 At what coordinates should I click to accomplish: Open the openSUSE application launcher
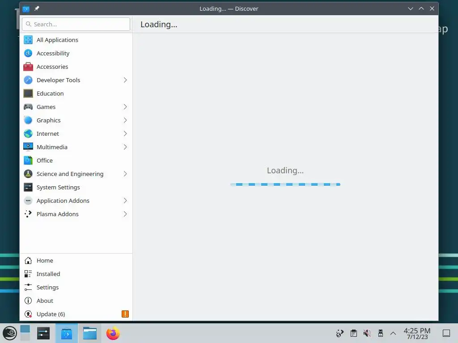[9, 333]
